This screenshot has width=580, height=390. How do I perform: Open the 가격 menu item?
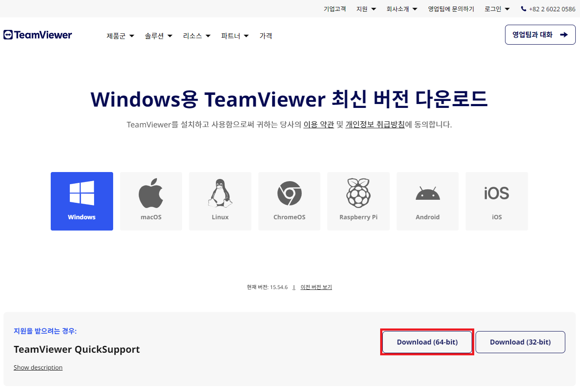(x=266, y=36)
